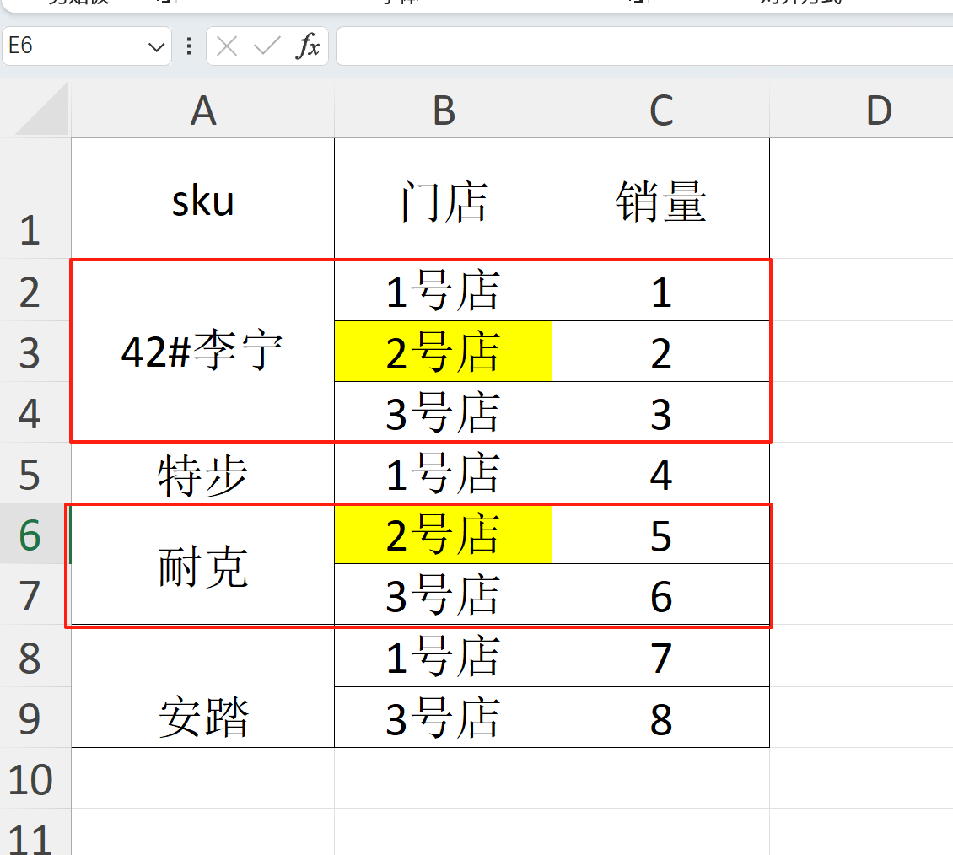Select column A header
The height and width of the screenshot is (855, 953).
(x=202, y=110)
